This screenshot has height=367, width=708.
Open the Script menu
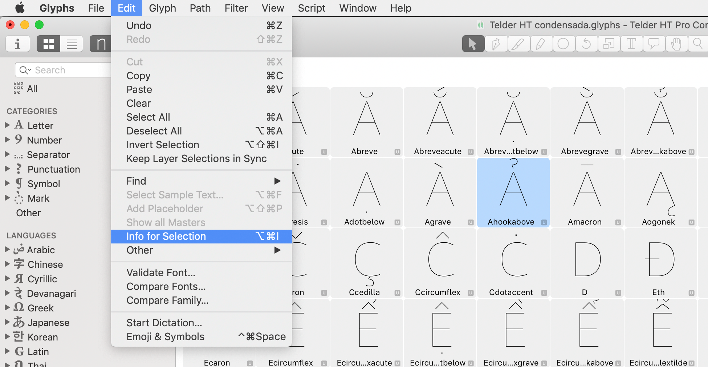click(x=312, y=8)
